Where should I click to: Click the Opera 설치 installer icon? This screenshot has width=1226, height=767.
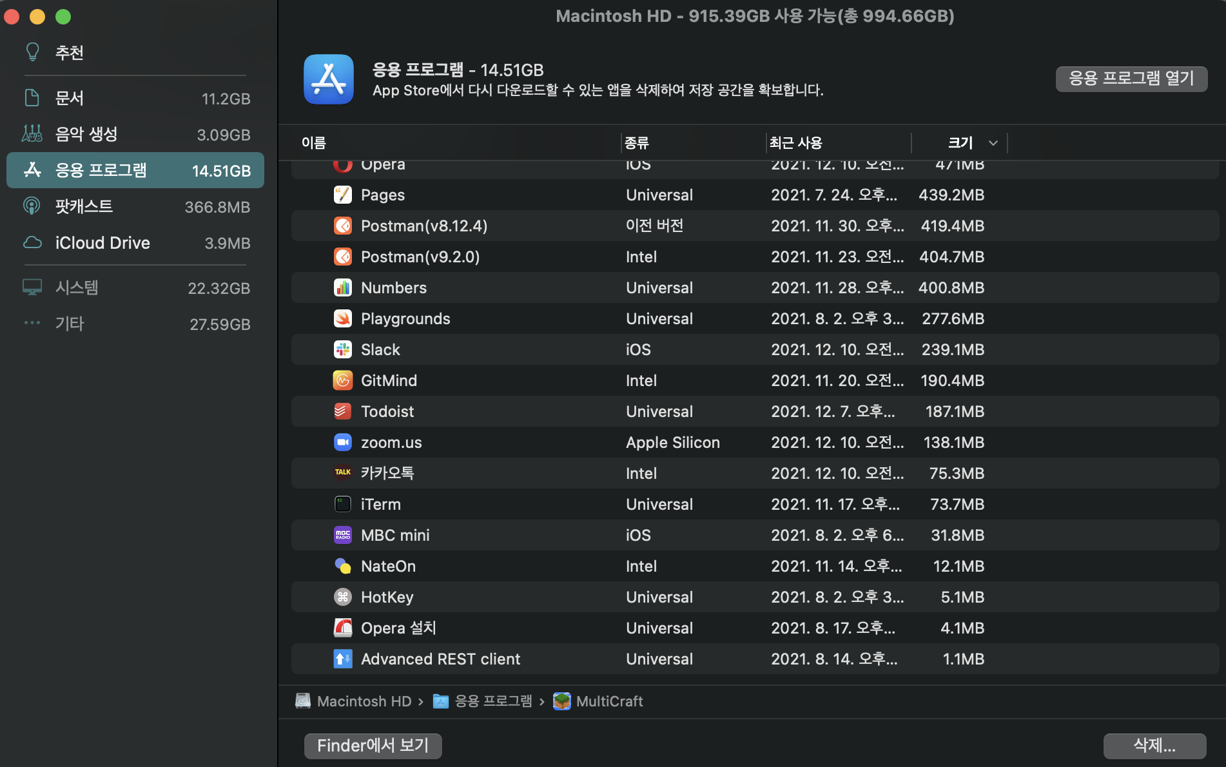pos(343,628)
